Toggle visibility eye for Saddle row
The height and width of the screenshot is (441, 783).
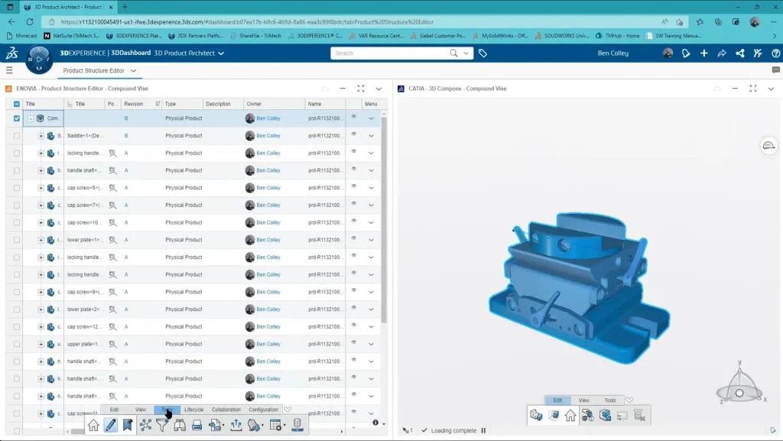pyautogui.click(x=353, y=135)
